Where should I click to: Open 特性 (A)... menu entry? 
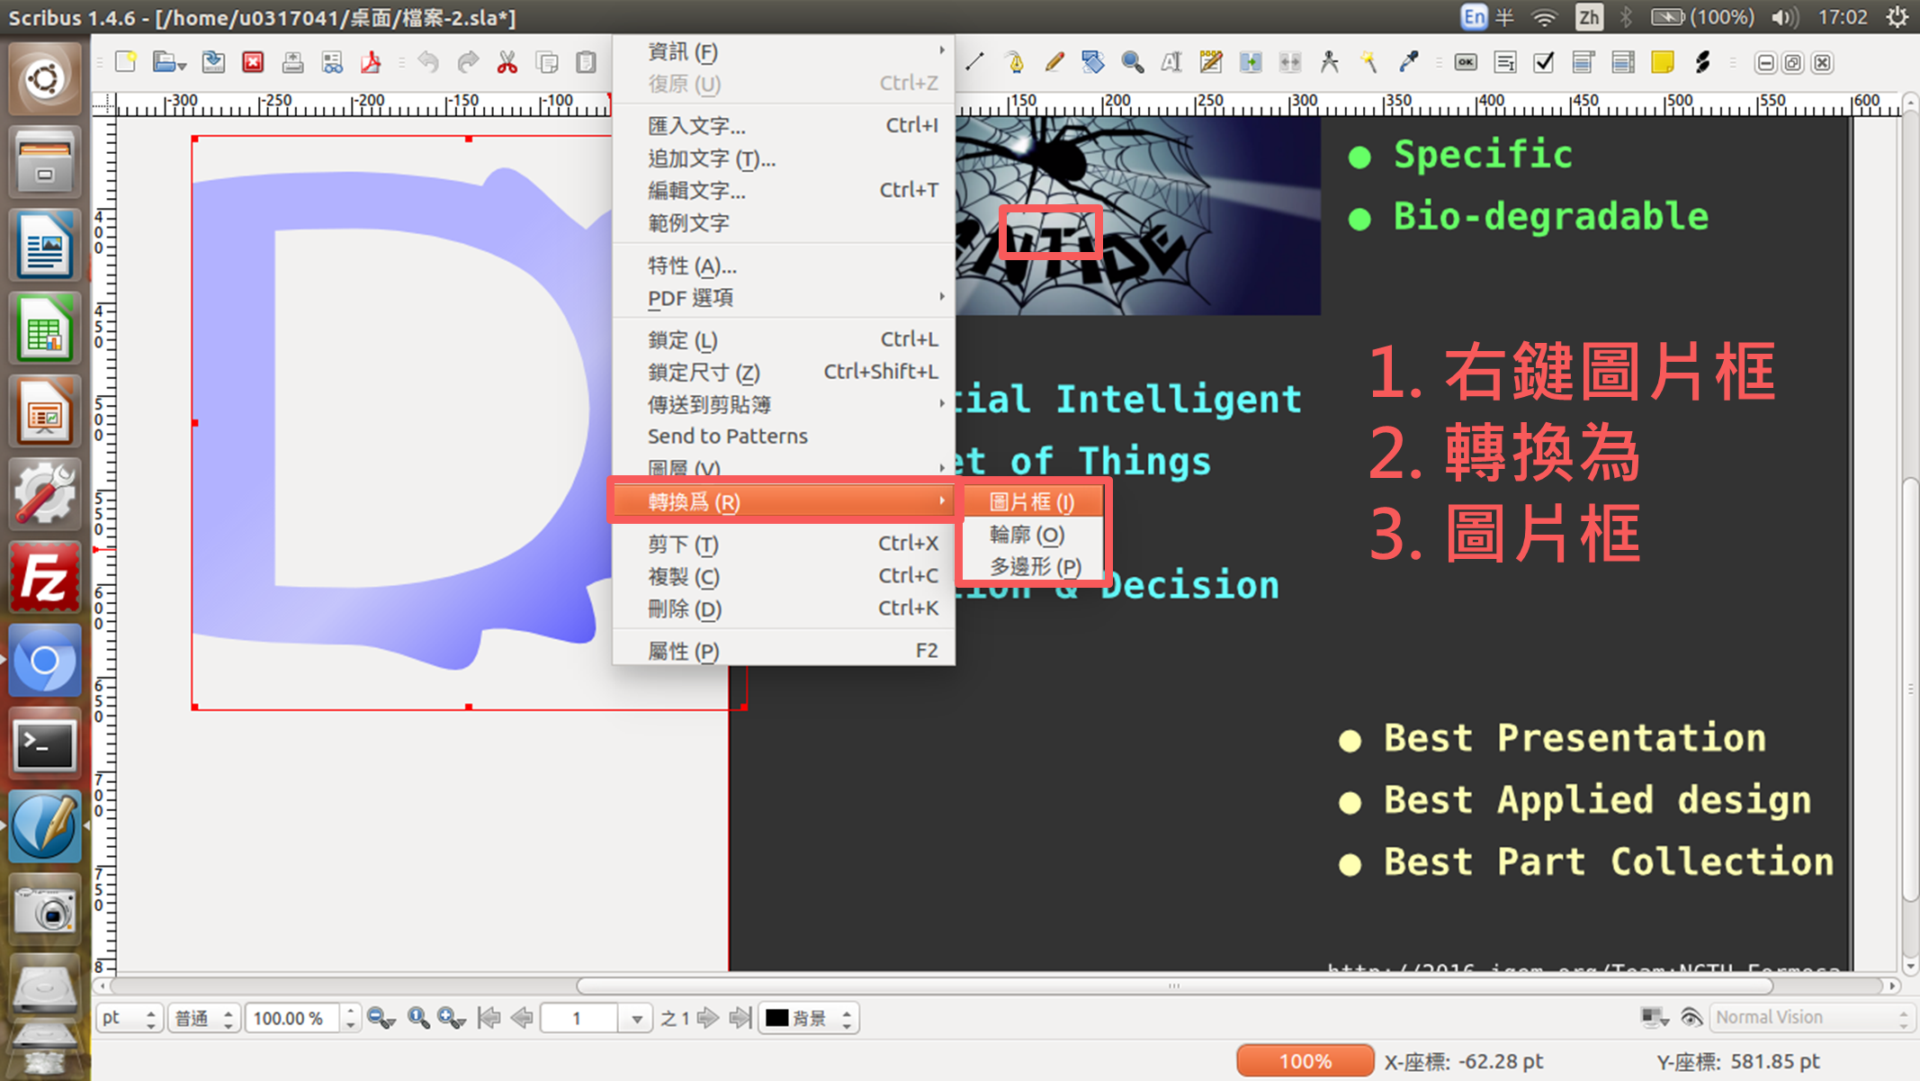(784, 266)
